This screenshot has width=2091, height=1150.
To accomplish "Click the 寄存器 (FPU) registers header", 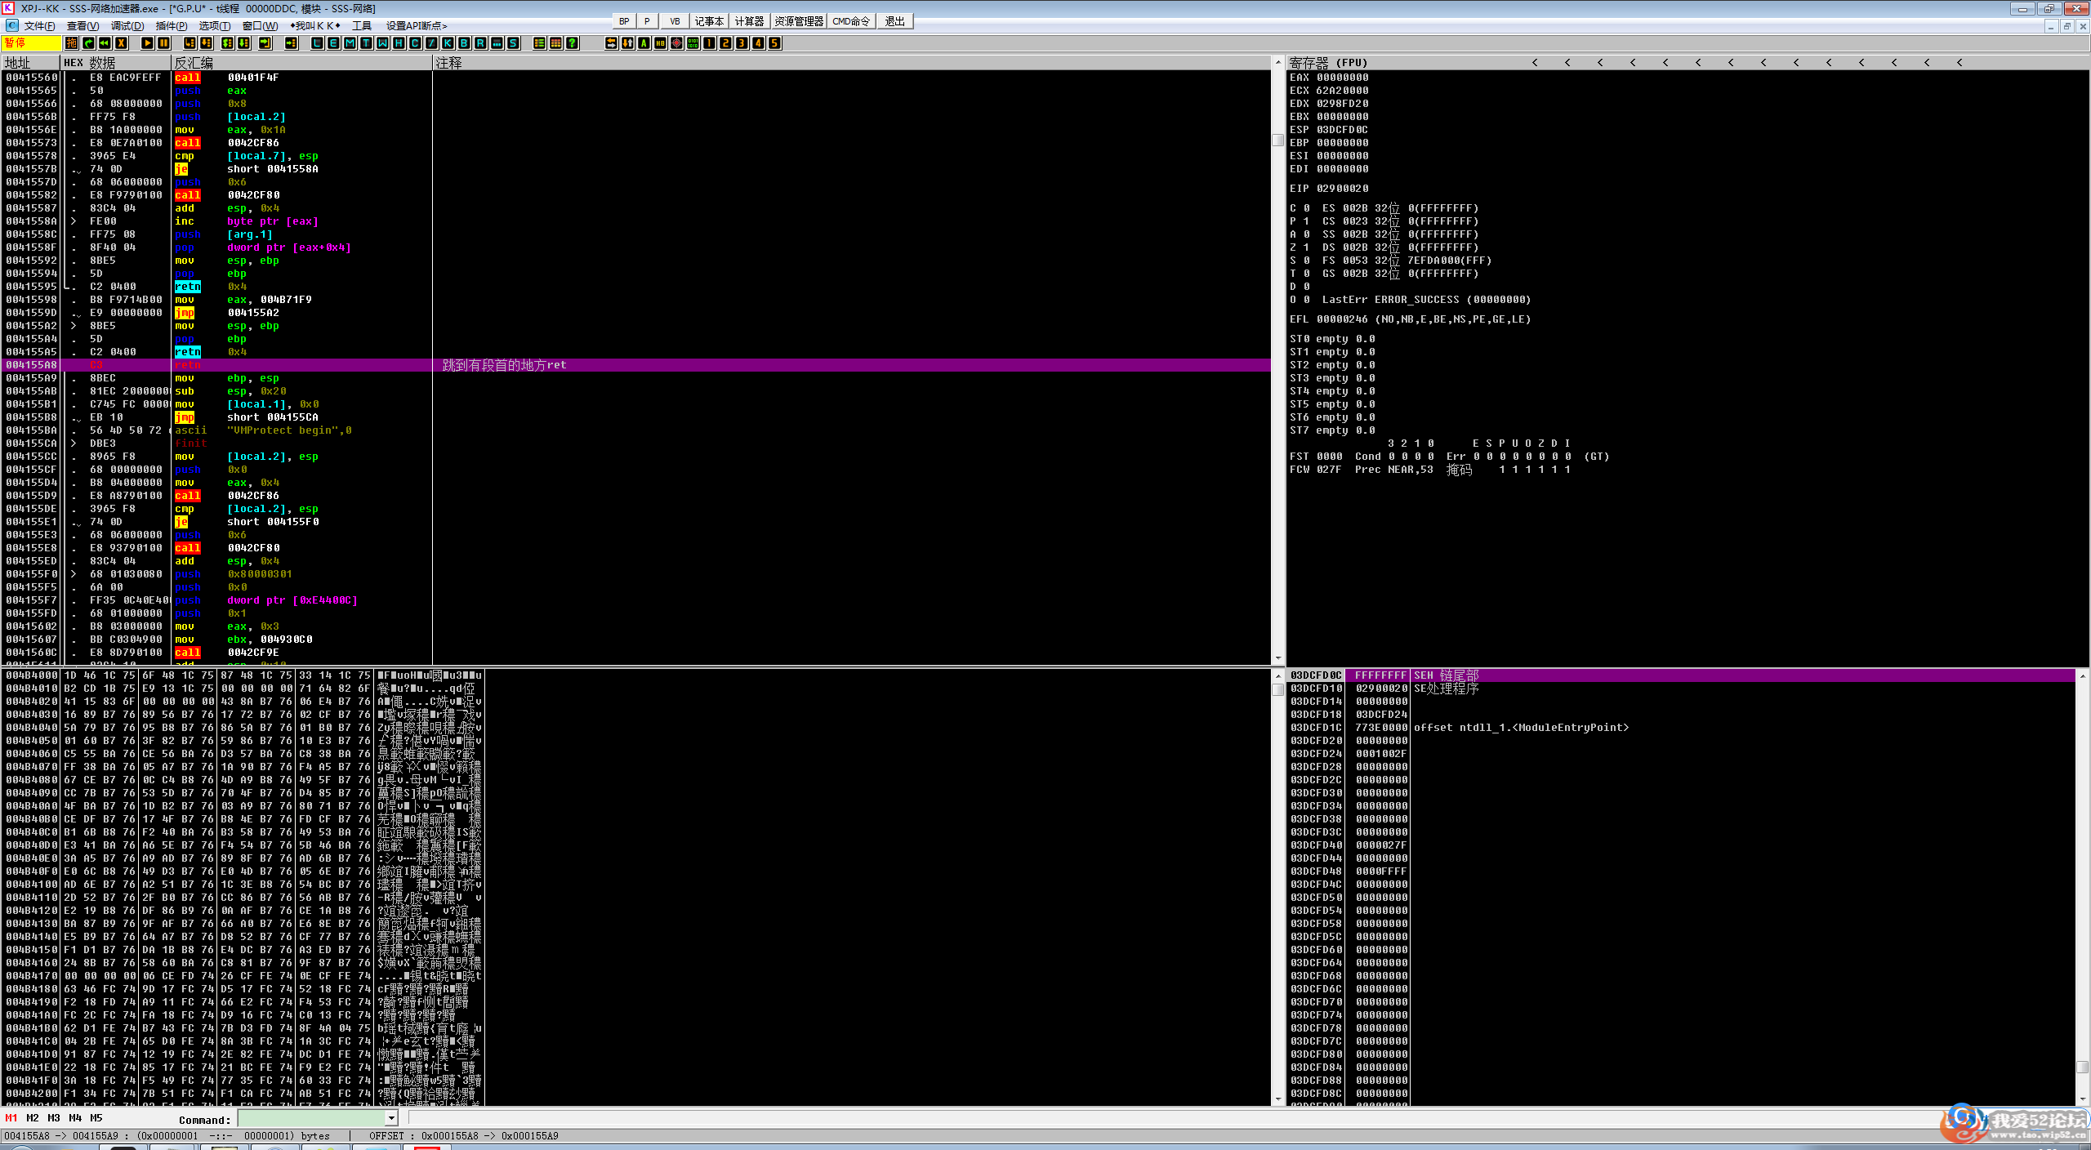I will [x=1329, y=63].
